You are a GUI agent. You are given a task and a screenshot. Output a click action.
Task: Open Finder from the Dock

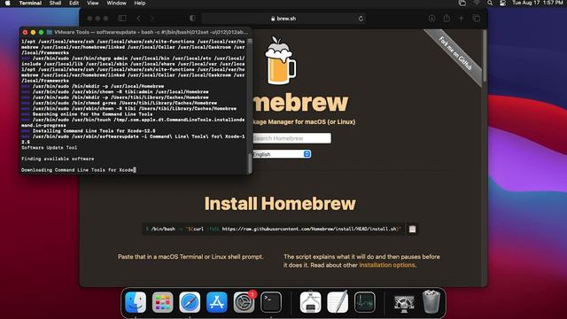click(136, 302)
